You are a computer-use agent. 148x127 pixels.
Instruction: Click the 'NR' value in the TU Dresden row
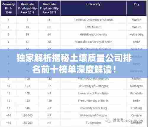49,123
